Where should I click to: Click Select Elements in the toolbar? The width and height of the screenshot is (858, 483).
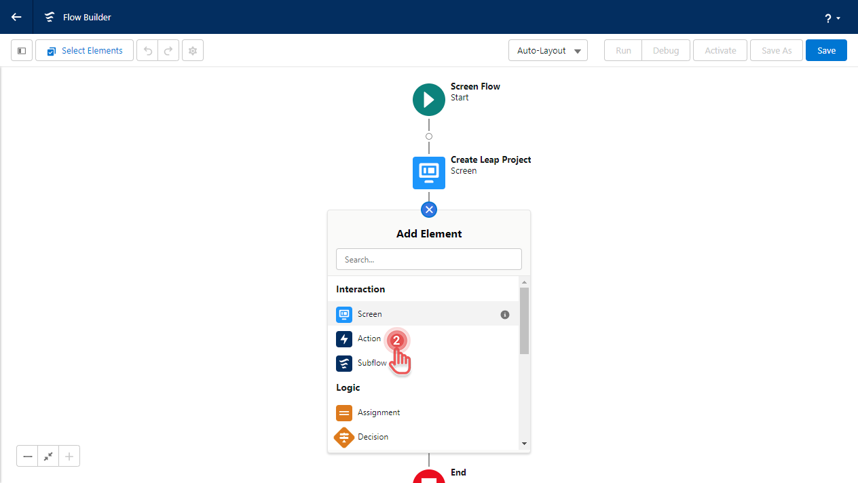[83, 50]
